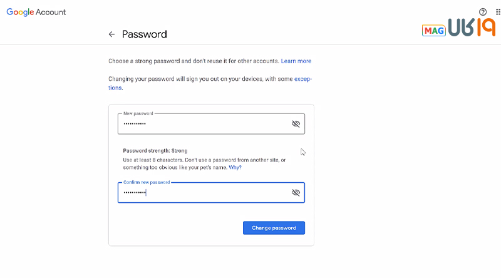Click the 'Use at least 8 characters' hint
The height and width of the screenshot is (278, 501).
(x=188, y=160)
